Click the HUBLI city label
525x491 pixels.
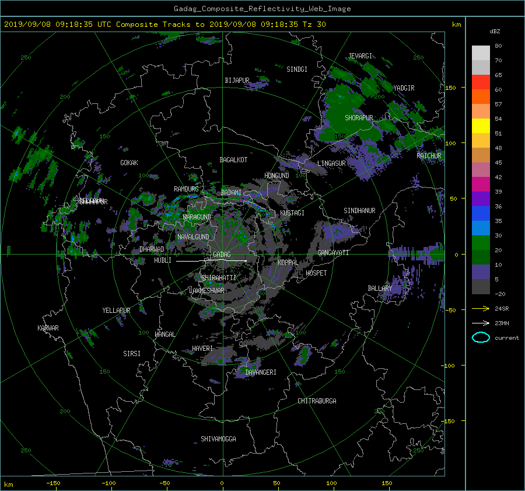coord(162,260)
